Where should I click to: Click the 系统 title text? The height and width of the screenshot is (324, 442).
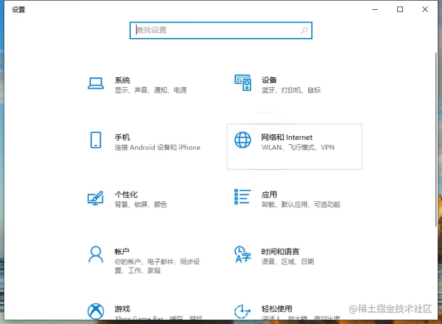coord(122,80)
